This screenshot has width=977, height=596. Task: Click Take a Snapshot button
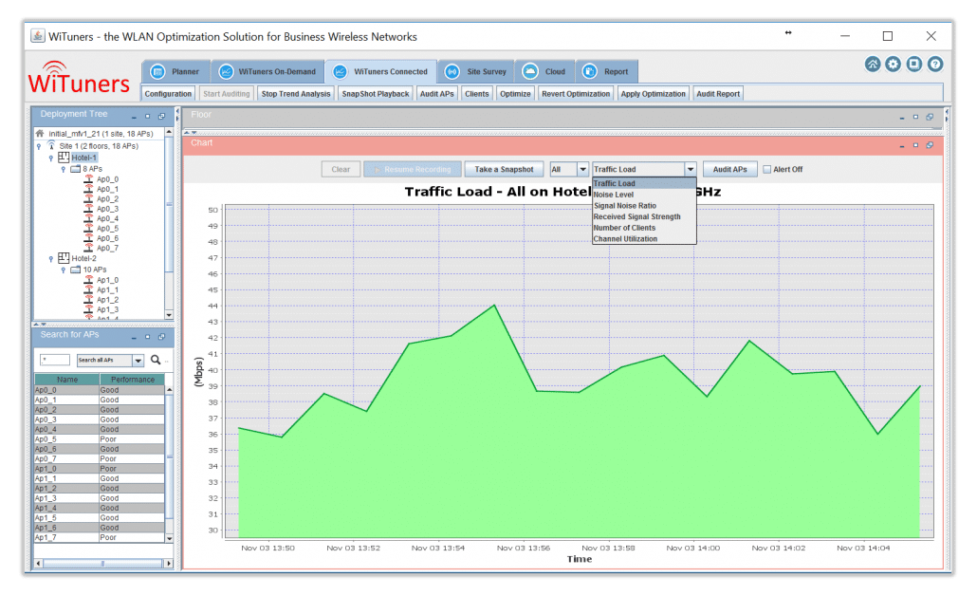click(x=504, y=169)
